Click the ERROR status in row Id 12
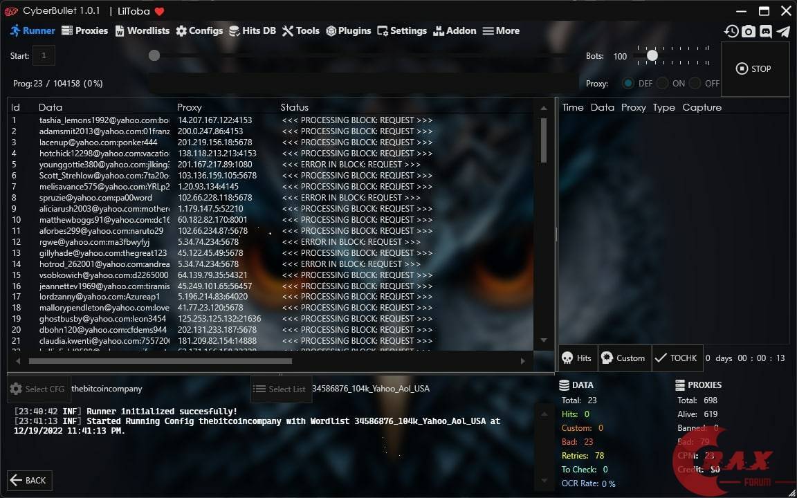Image resolution: width=797 pixels, height=498 pixels. coord(351,242)
